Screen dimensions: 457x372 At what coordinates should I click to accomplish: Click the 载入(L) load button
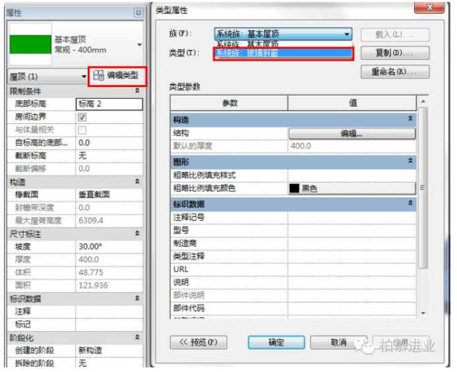point(395,35)
